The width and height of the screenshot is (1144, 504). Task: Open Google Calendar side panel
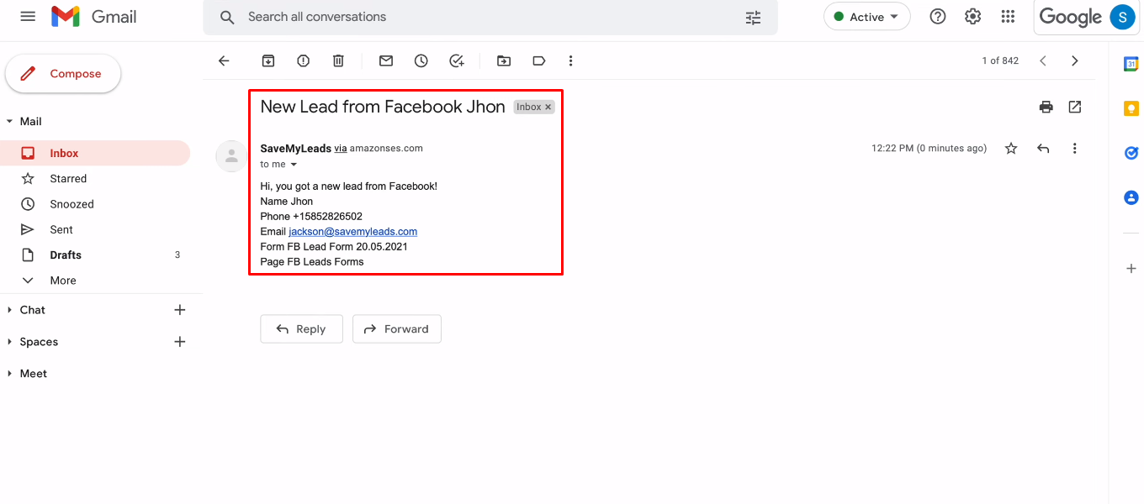pos(1131,64)
